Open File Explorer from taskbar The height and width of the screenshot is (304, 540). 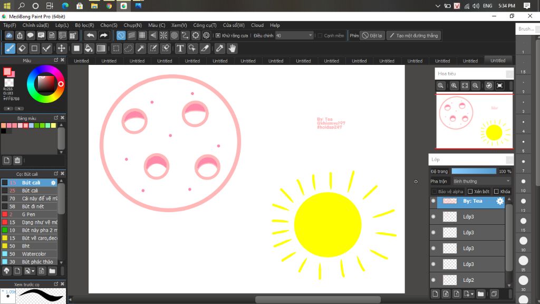(x=94, y=6)
